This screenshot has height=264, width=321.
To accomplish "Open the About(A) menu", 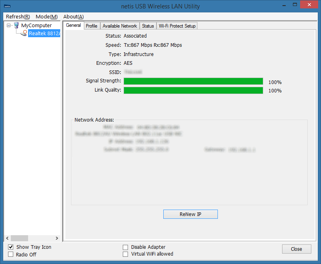I will click(73, 16).
